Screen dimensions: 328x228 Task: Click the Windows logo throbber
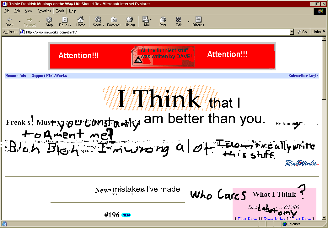(x=320, y=11)
